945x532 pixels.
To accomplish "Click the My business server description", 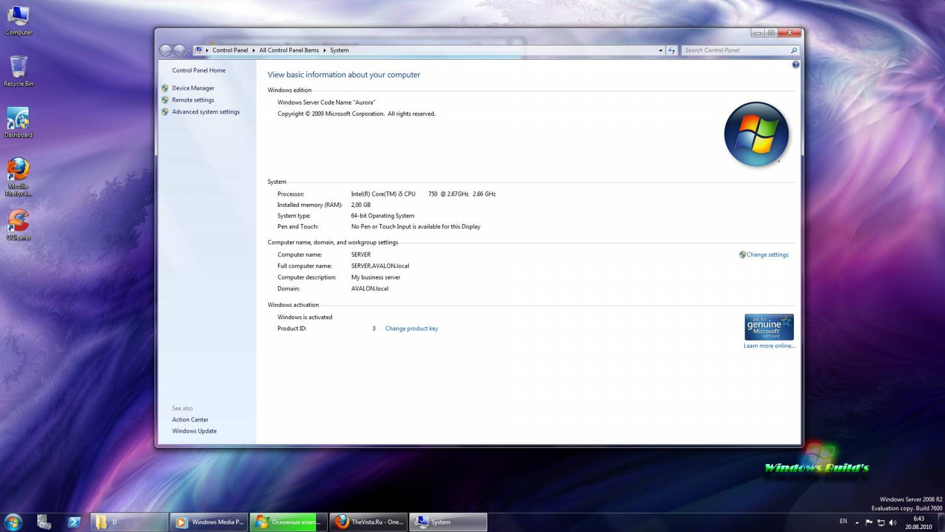I will (x=376, y=277).
